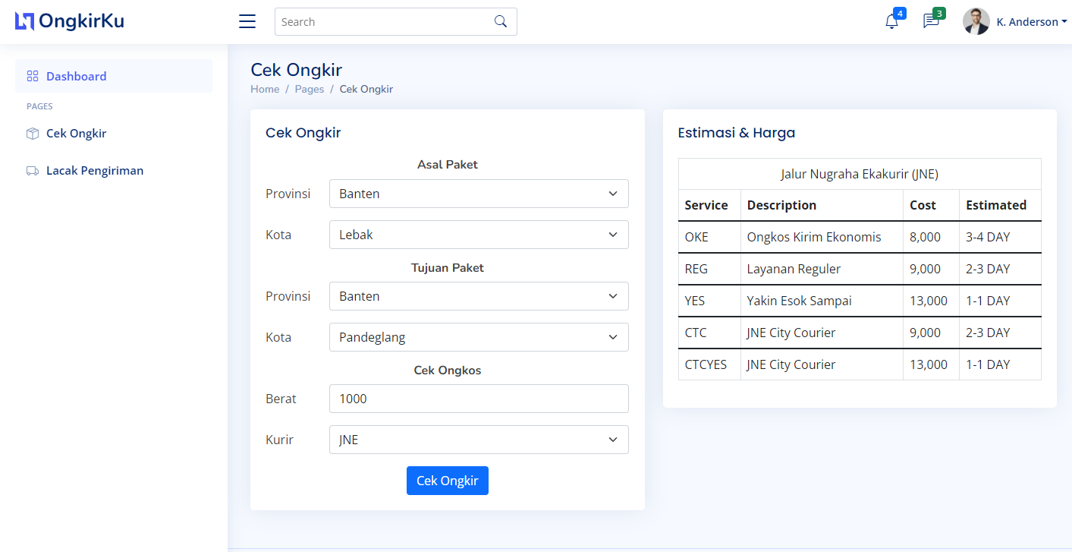1072x552 pixels.
Task: Open the Asal Provinsi dropdown showing Banten
Action: point(479,194)
